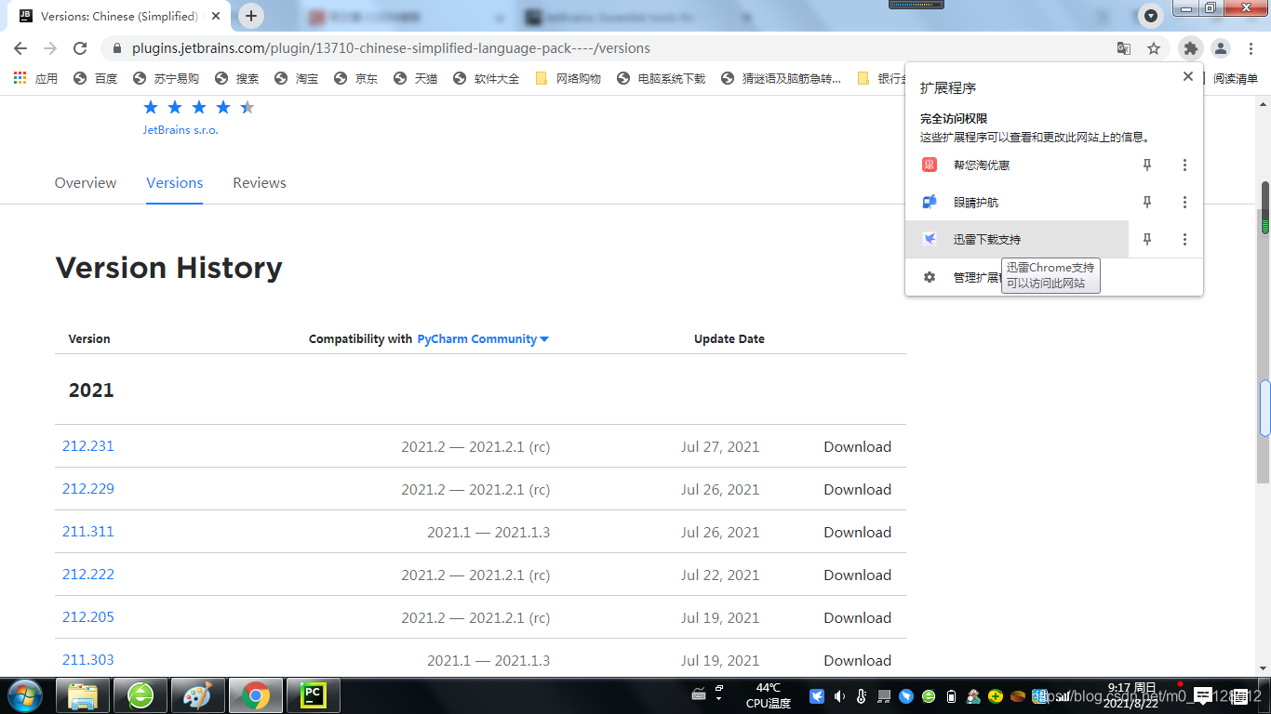The height and width of the screenshot is (714, 1271).
Task: Open the Chrome three-dot menu
Action: click(1251, 48)
